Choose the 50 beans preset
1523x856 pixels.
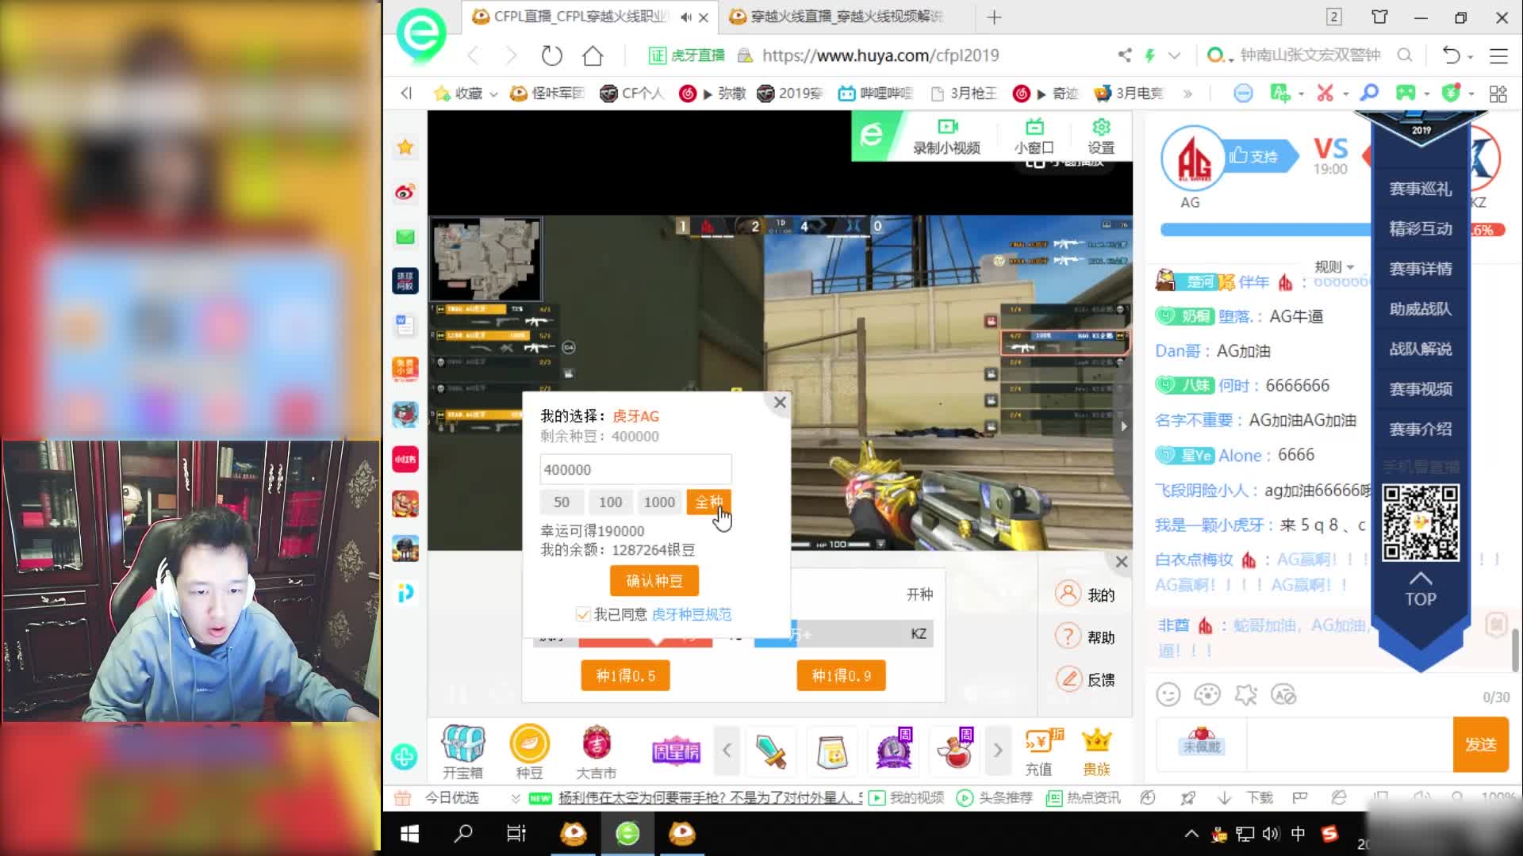click(x=562, y=502)
